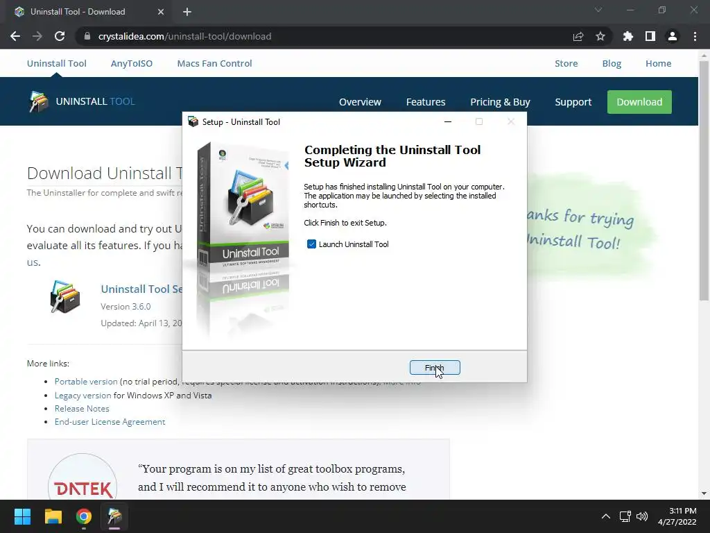Screen dimensions: 710x533
Task: Go back in Chrome browser
Action: tap(15, 36)
